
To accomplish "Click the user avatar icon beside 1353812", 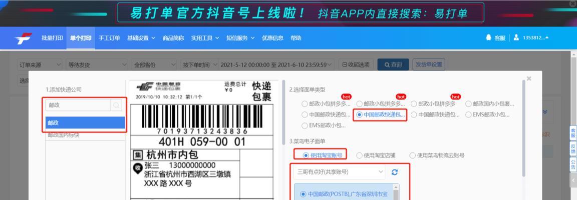I will click(516, 37).
